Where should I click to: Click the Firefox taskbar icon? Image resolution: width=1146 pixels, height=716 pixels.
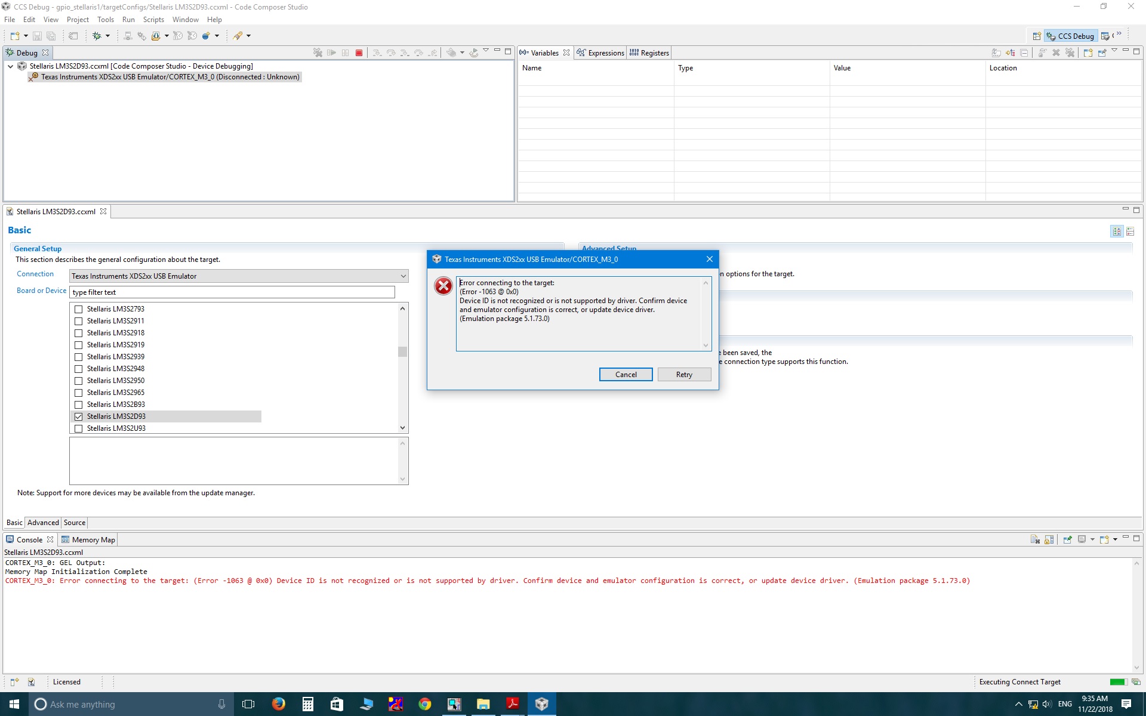(x=278, y=704)
